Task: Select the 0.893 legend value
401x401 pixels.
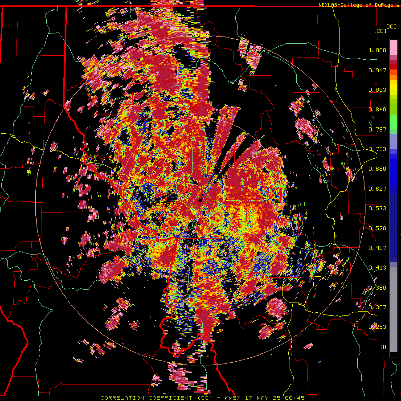Action: 377,90
